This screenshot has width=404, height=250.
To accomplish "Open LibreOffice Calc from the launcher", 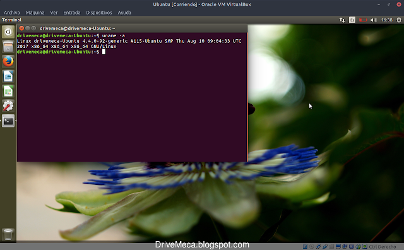I will (x=8, y=91).
